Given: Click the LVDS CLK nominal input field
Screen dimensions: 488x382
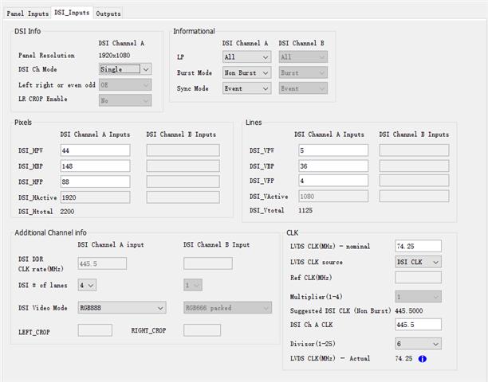Looking at the screenshot, I should 418,246.
